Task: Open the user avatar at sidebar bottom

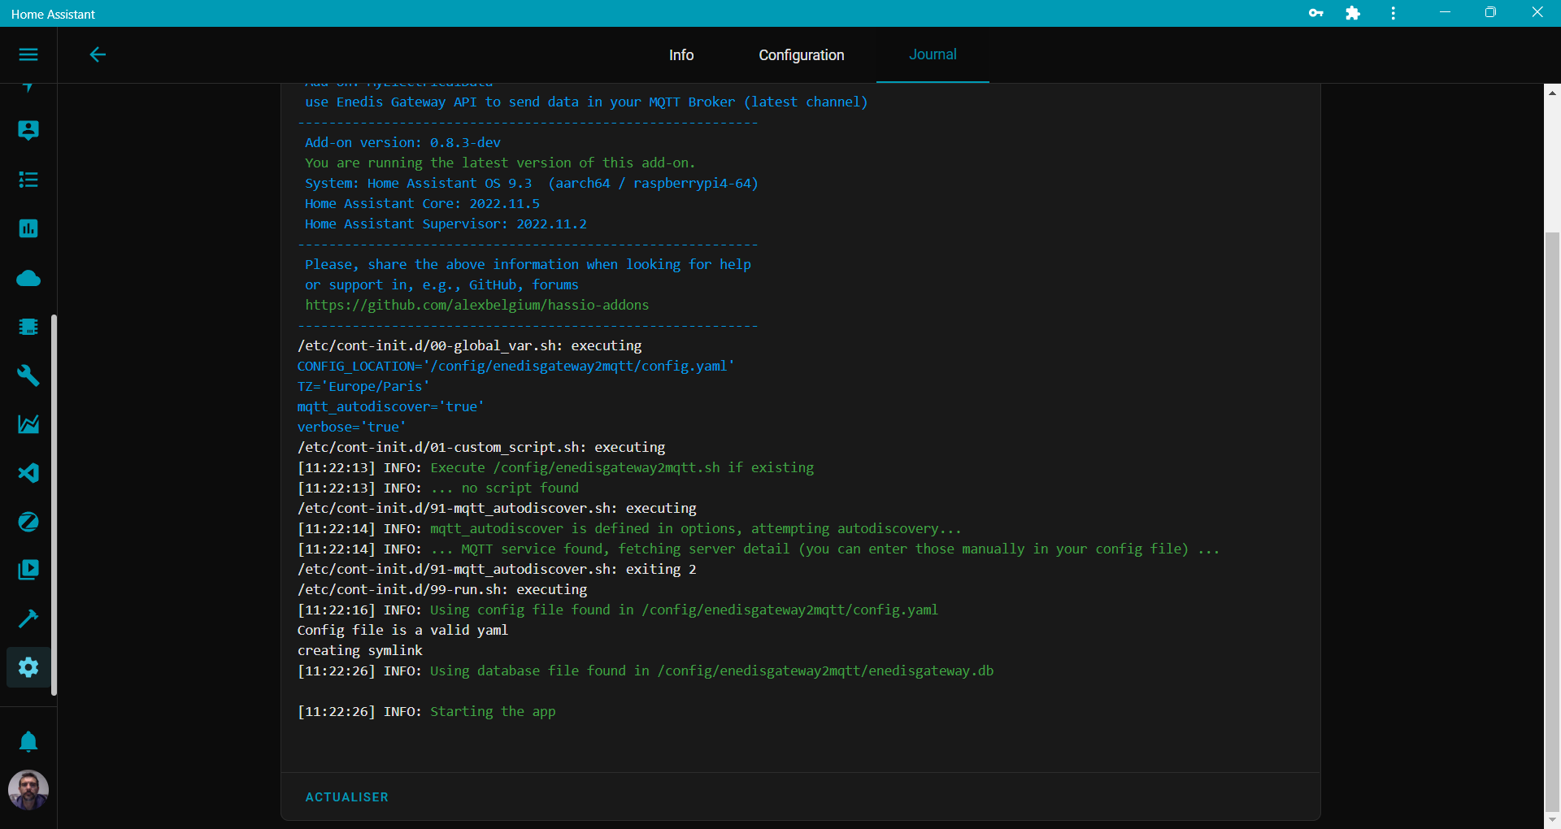Action: click(x=28, y=789)
